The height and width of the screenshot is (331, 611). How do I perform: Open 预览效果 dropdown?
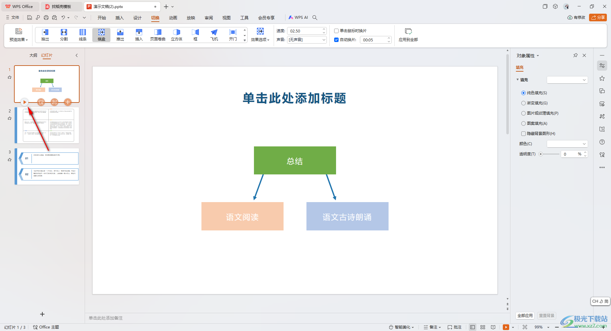pos(19,35)
